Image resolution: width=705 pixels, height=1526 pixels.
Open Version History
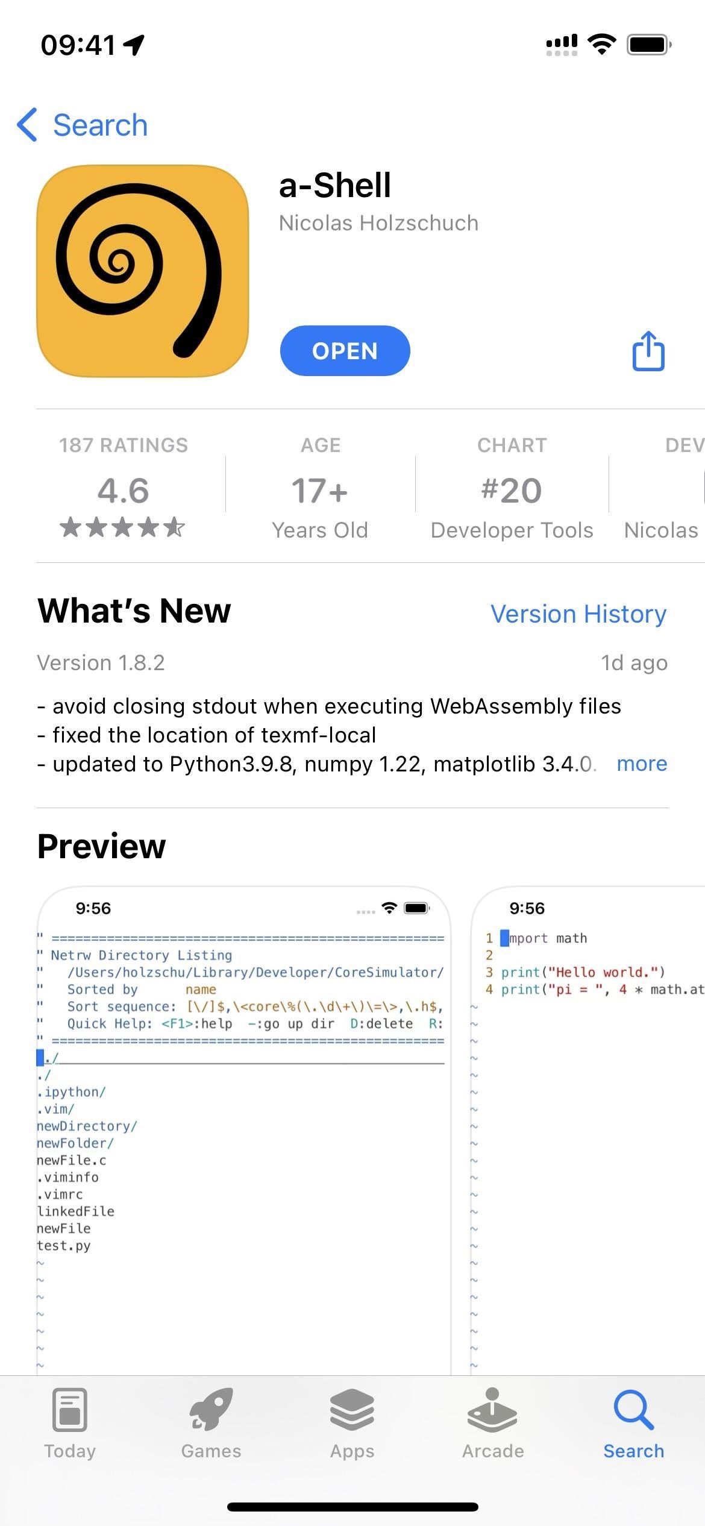pos(578,614)
